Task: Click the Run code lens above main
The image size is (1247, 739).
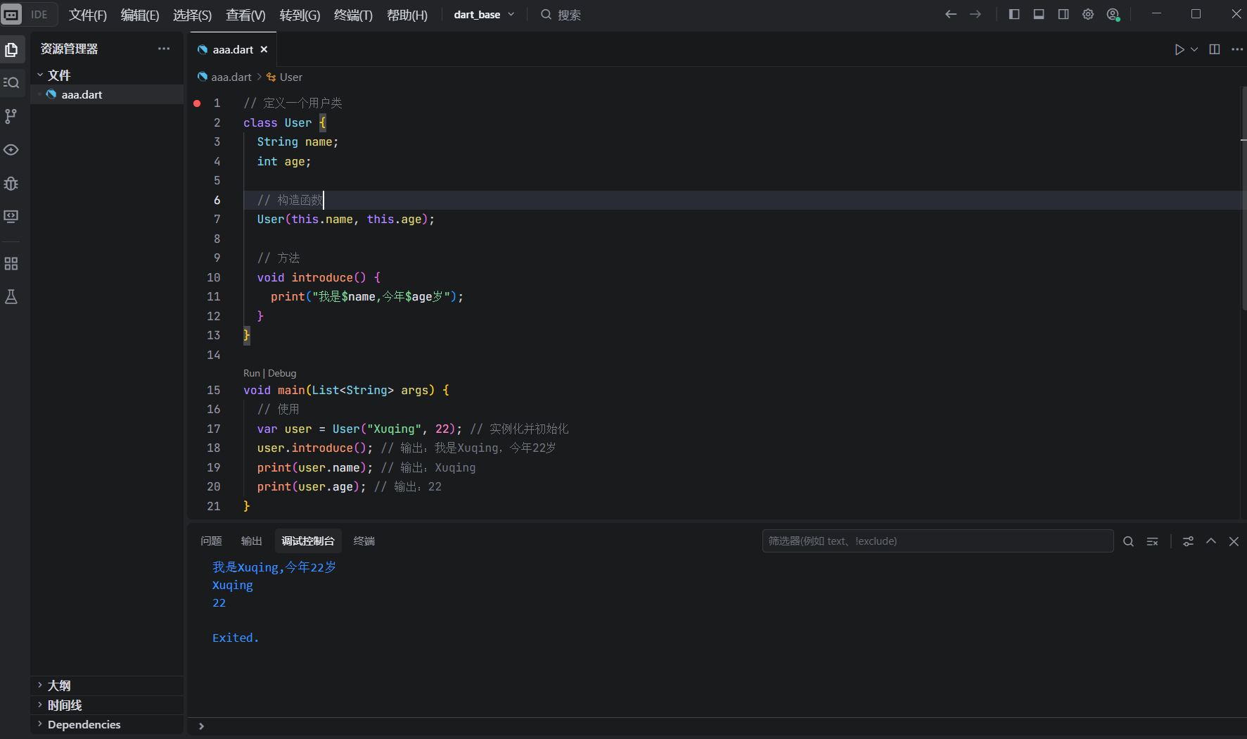Action: (252, 373)
